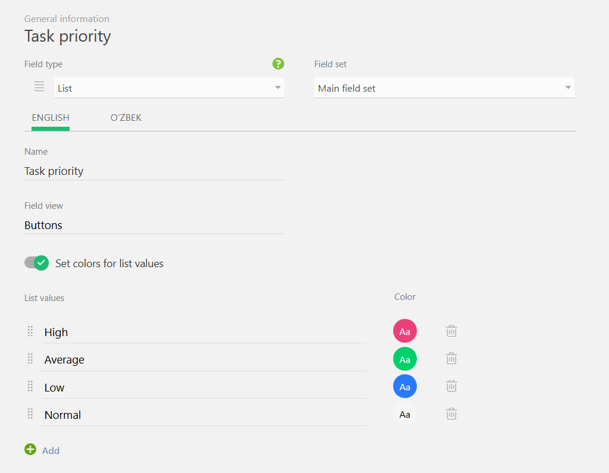This screenshot has width=609, height=473.
Task: Click the Add button to create a new value
Action: pos(51,450)
